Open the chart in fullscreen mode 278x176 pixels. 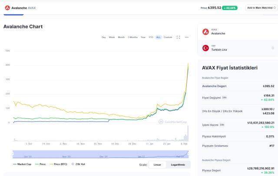[x=178, y=37]
